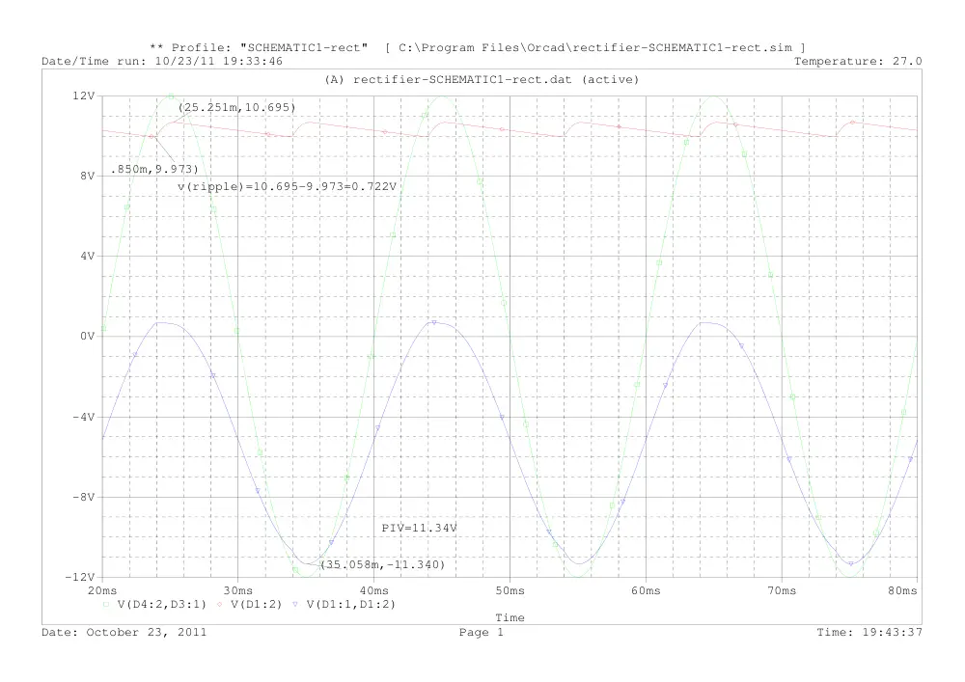Click the (25.251m,10.695) cursor label
The width and height of the screenshot is (965, 682).
pos(237,107)
